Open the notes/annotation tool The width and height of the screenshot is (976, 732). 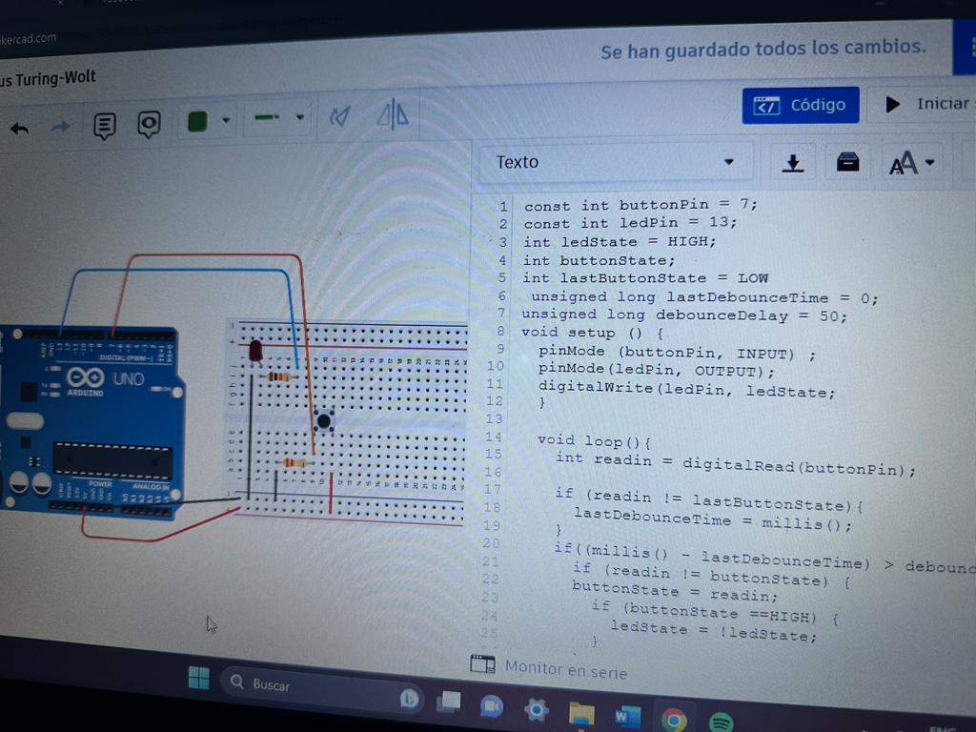[105, 125]
